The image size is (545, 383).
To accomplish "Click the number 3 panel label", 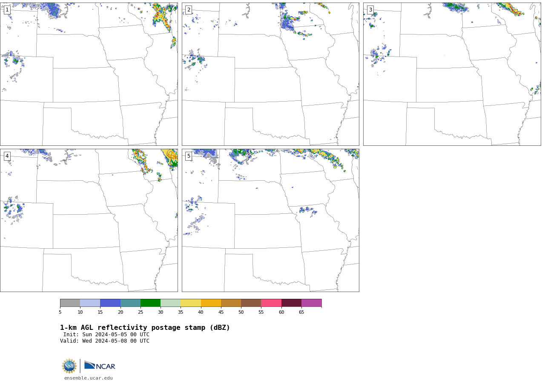I will click(x=370, y=10).
